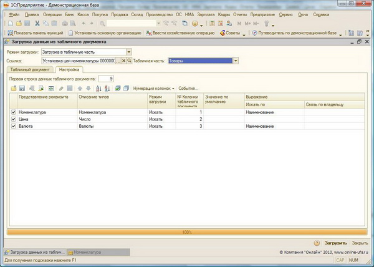
Task: Uncheck the Номенклатура row checkbox
Action: click(13, 112)
